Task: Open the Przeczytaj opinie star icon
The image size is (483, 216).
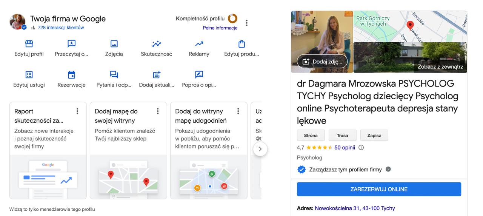Action: pos(71,44)
